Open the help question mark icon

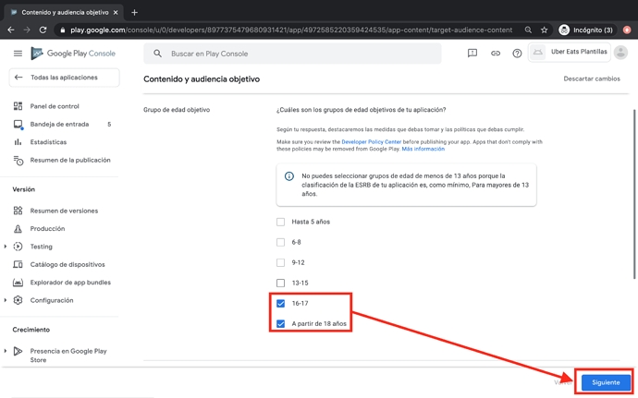(x=517, y=54)
